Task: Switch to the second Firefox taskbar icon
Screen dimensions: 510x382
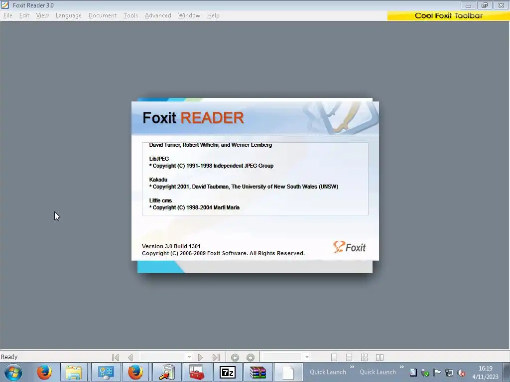Action: pos(135,372)
